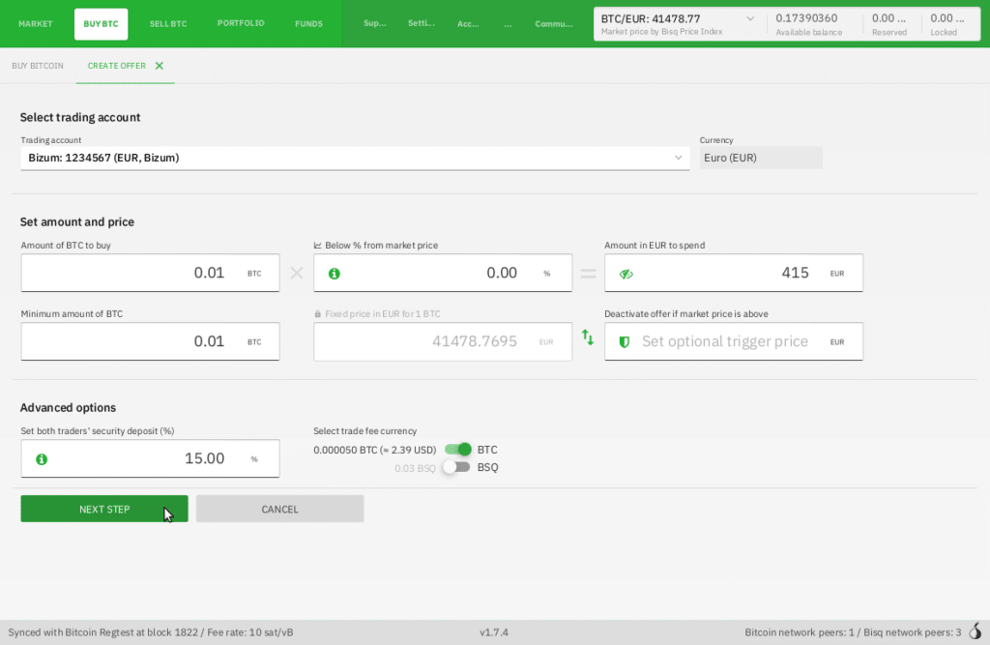The height and width of the screenshot is (645, 990).
Task: Switch to the Buy Bitcoin subtab
Action: 38,66
